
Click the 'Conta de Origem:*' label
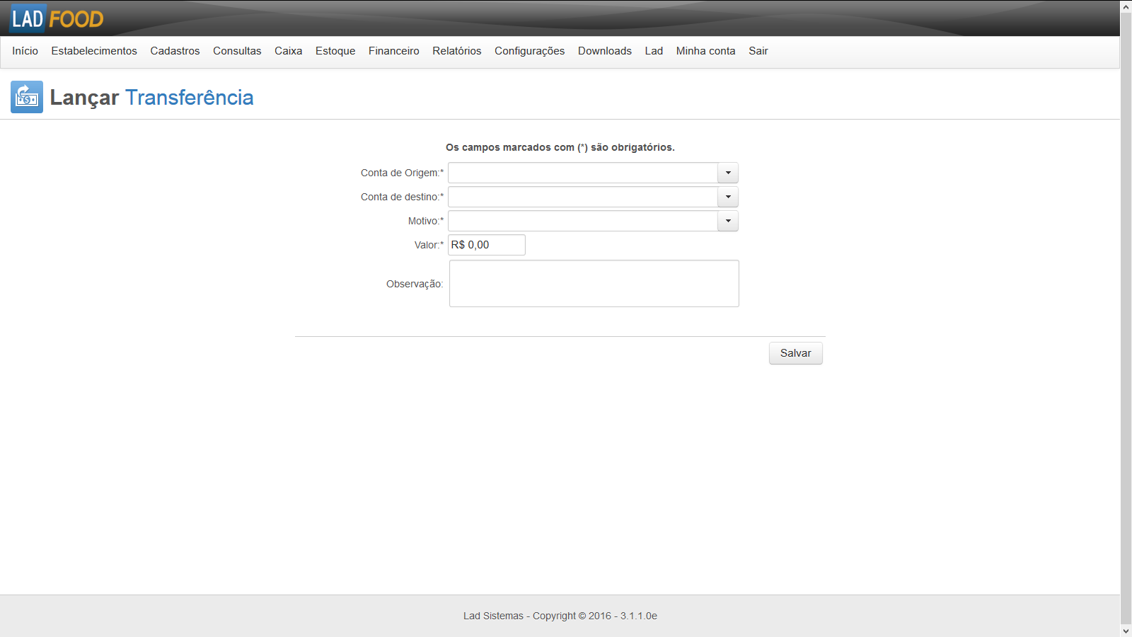[x=403, y=173]
